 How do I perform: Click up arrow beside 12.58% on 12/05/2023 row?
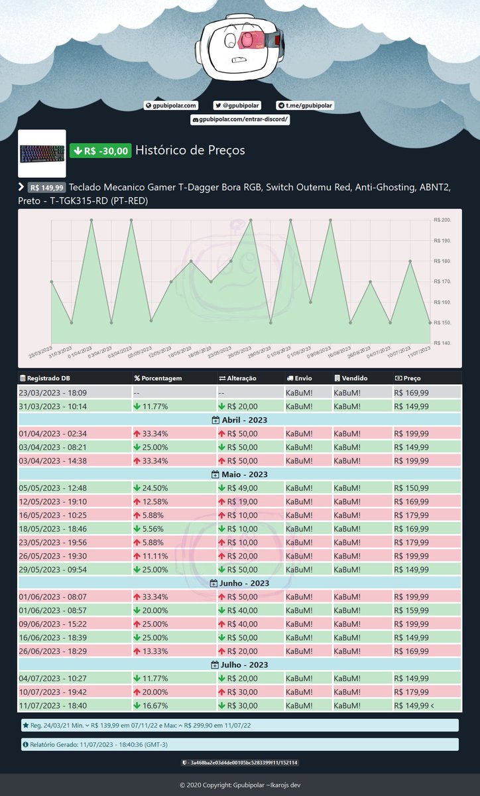(x=137, y=502)
